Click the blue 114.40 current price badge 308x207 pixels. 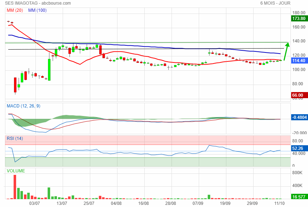299,61
